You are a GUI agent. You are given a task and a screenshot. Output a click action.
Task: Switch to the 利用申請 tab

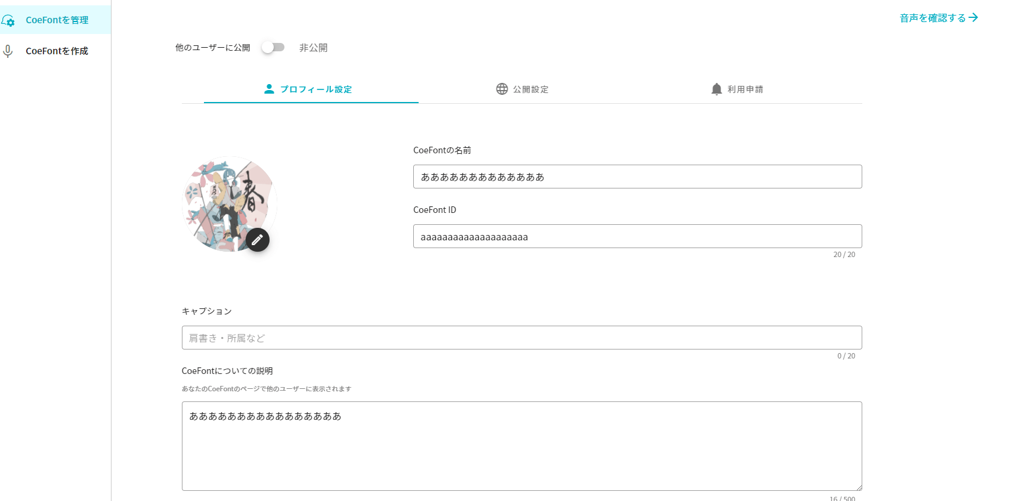pos(738,89)
